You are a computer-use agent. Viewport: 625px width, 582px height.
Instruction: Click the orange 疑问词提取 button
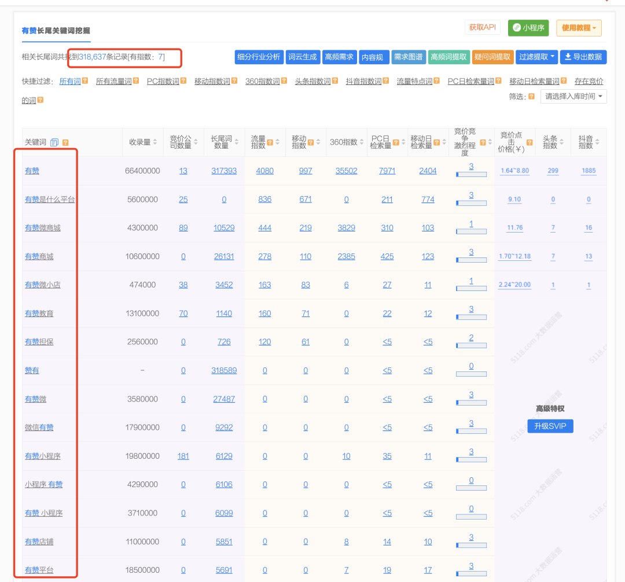tap(492, 57)
